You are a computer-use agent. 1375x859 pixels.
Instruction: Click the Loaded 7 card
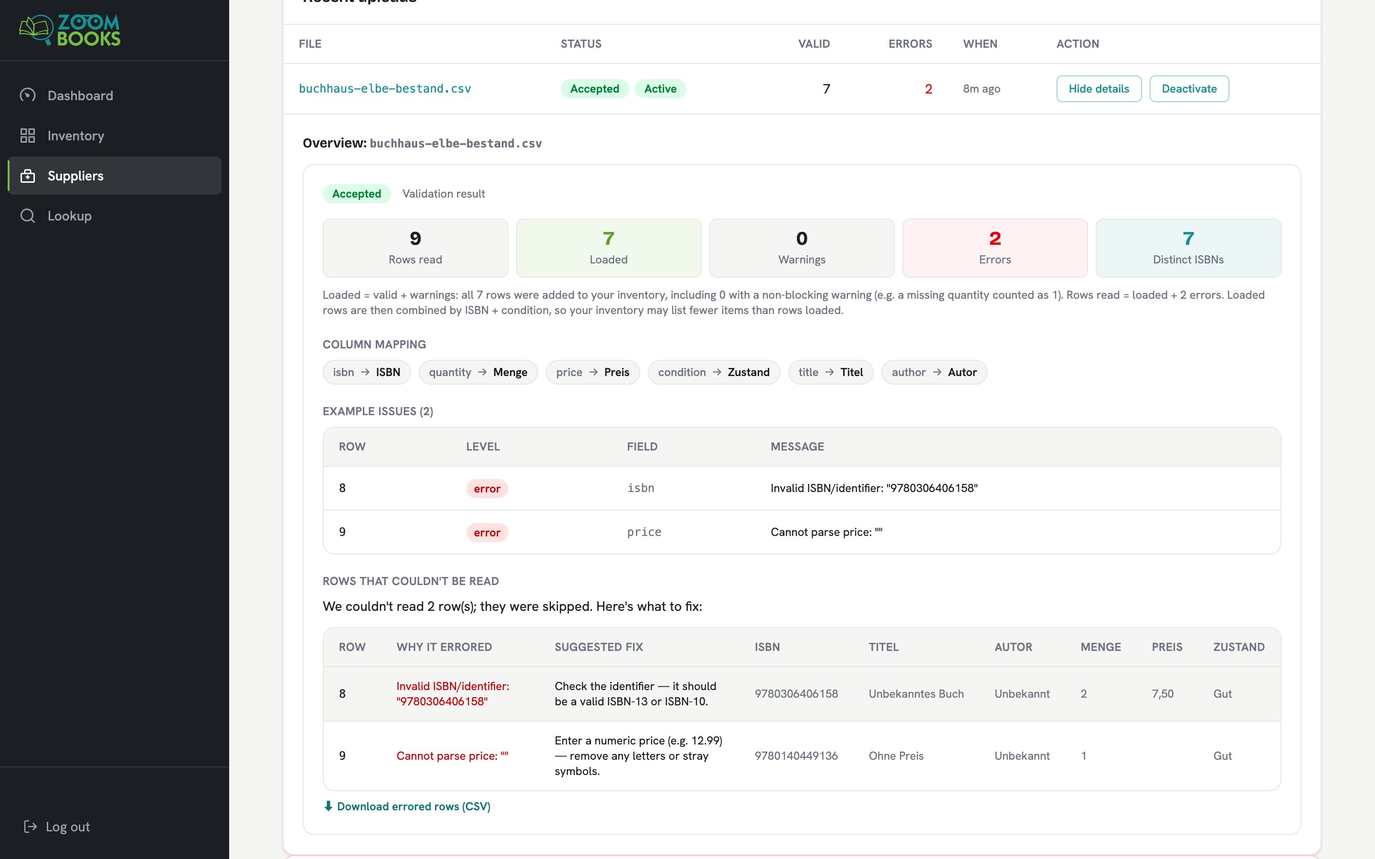pyautogui.click(x=609, y=248)
